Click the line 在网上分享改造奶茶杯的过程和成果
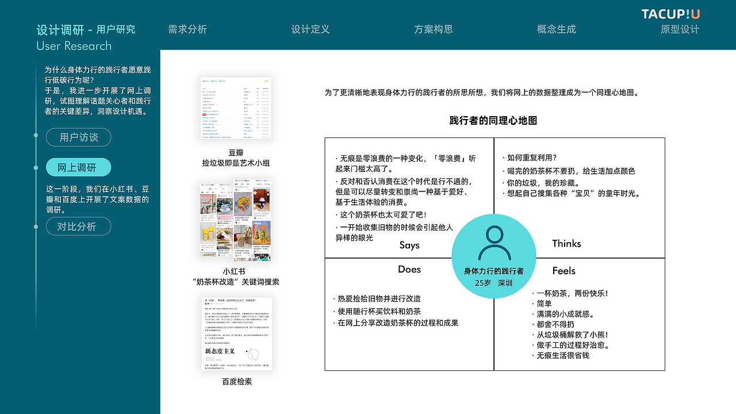736x414 pixels. click(x=396, y=323)
